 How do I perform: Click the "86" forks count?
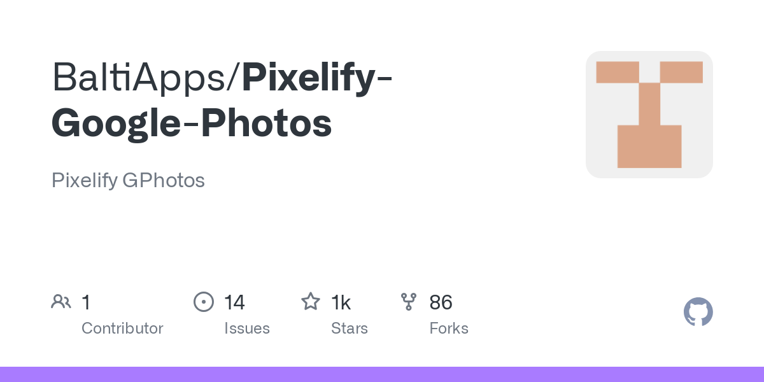pos(441,302)
